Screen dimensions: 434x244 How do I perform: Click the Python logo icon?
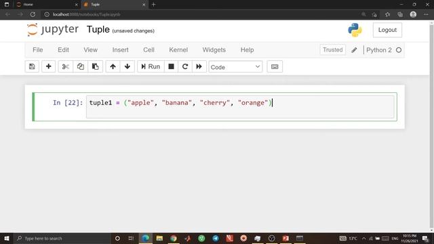coord(355,30)
